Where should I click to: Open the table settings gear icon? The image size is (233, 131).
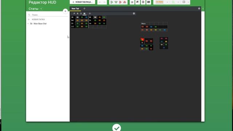(x=134, y=13)
